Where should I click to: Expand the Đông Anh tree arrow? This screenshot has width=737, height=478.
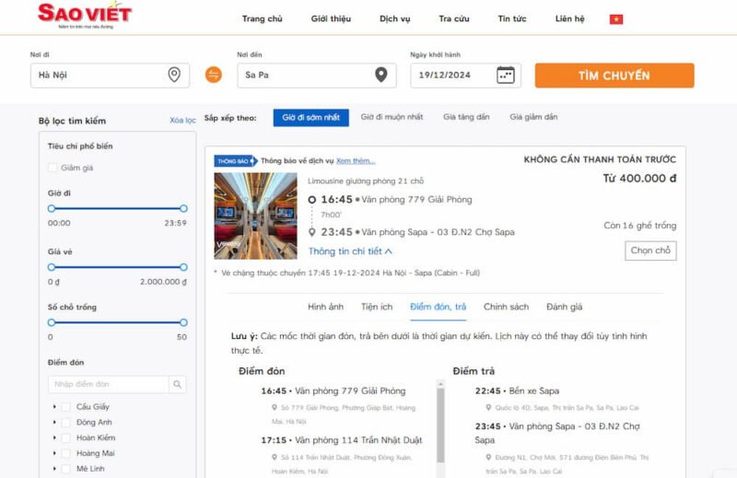(54, 422)
